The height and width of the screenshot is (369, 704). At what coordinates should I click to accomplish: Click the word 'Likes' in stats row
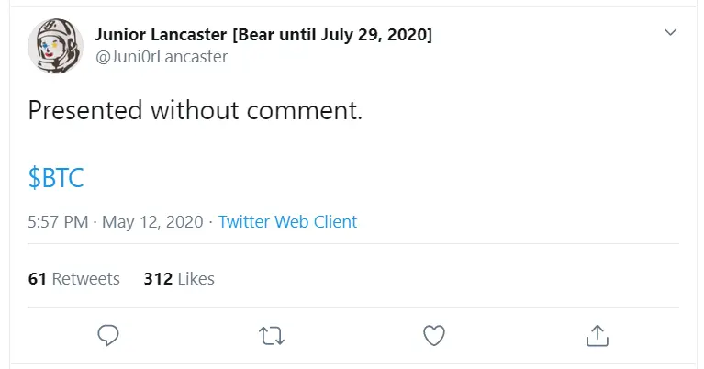196,279
